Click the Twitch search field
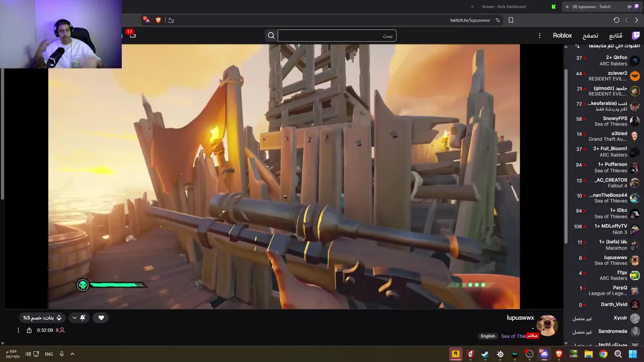Viewport: 644px width, 362px height. (x=337, y=35)
